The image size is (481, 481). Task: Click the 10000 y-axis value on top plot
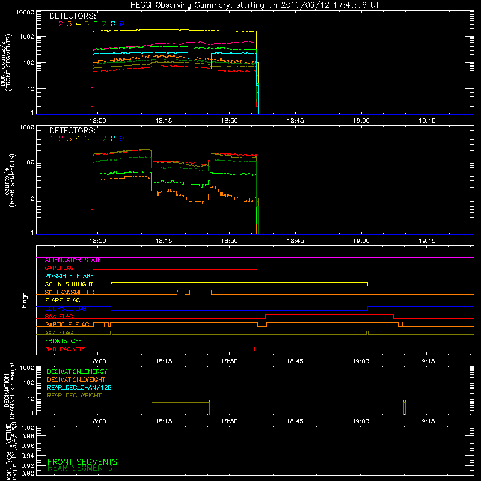(x=25, y=13)
